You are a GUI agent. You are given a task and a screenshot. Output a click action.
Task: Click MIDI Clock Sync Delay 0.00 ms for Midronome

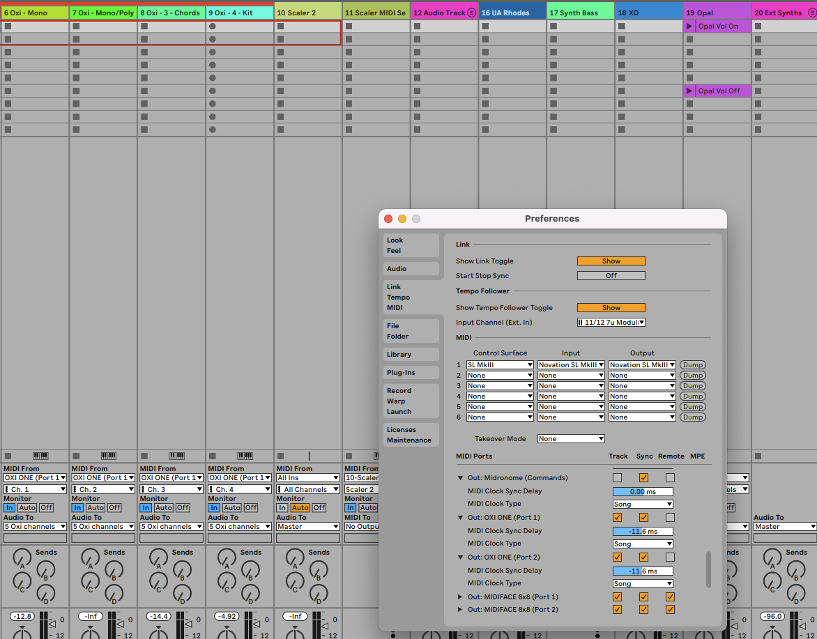point(643,491)
